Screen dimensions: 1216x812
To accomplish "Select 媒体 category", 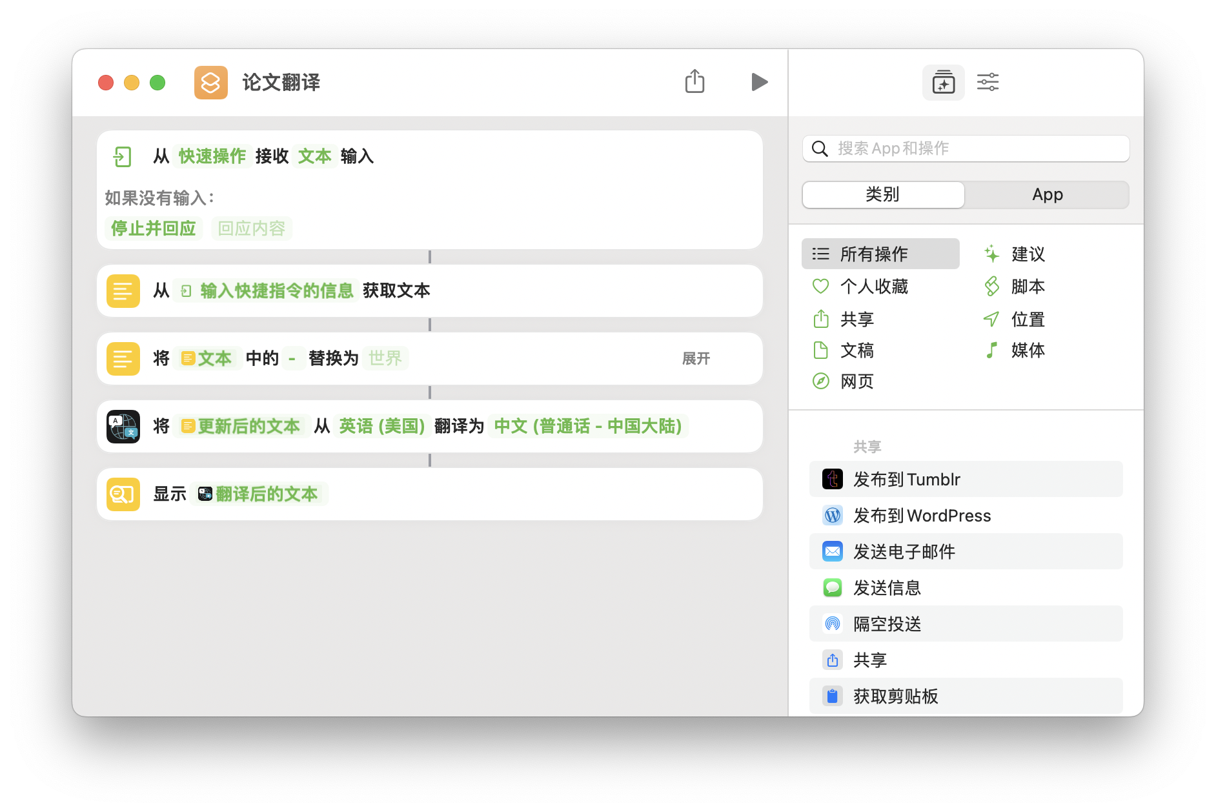I will (1014, 350).
